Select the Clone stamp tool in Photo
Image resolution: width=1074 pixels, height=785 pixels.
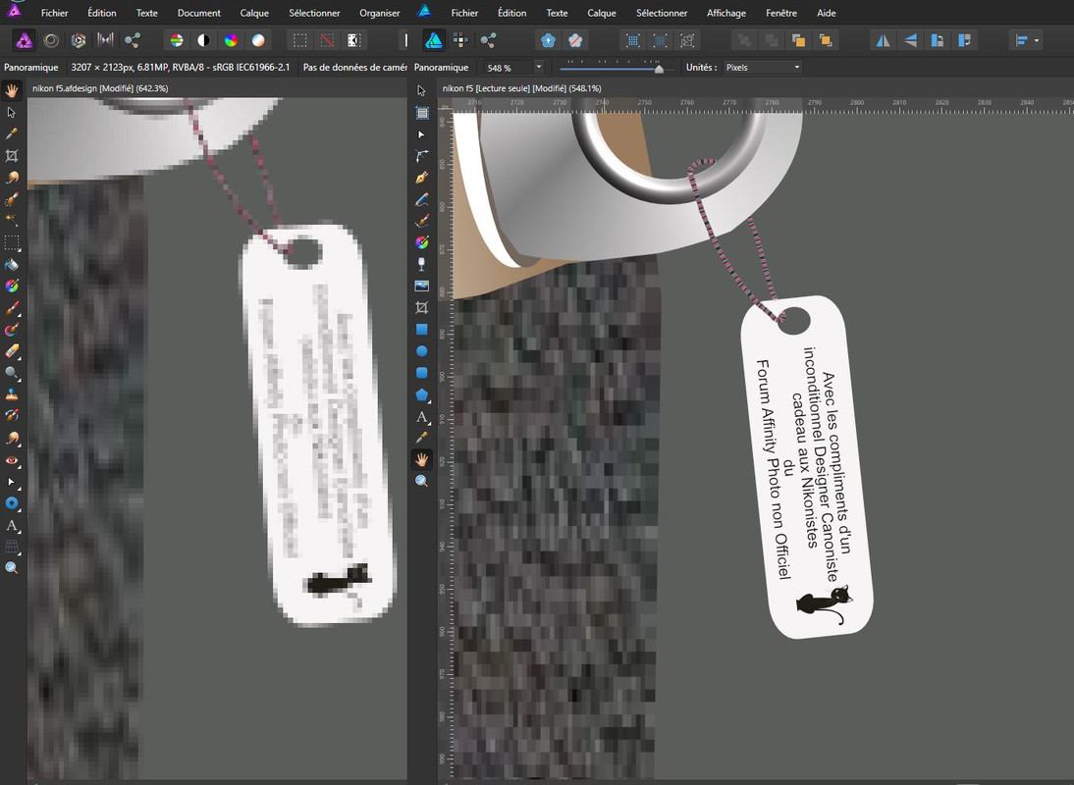click(12, 394)
